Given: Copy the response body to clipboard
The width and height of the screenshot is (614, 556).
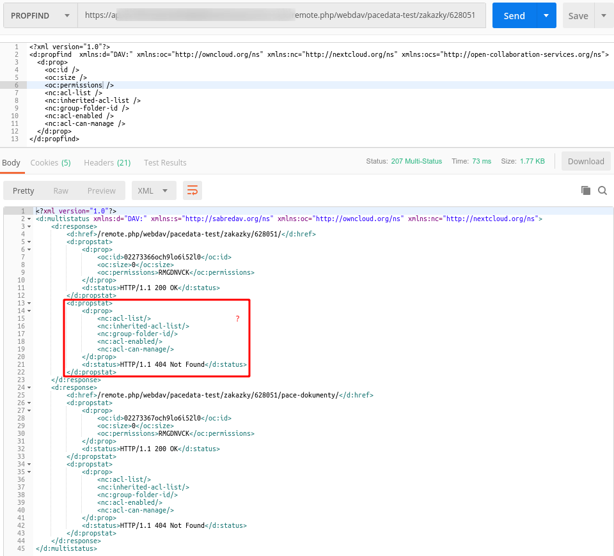Looking at the screenshot, I should [x=585, y=190].
